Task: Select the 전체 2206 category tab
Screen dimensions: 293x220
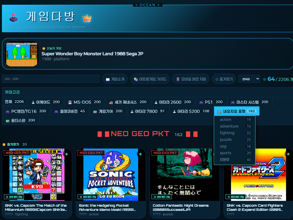Action: (14, 102)
